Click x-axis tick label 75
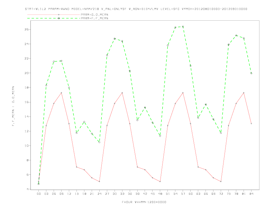 [x=229, y=194]
